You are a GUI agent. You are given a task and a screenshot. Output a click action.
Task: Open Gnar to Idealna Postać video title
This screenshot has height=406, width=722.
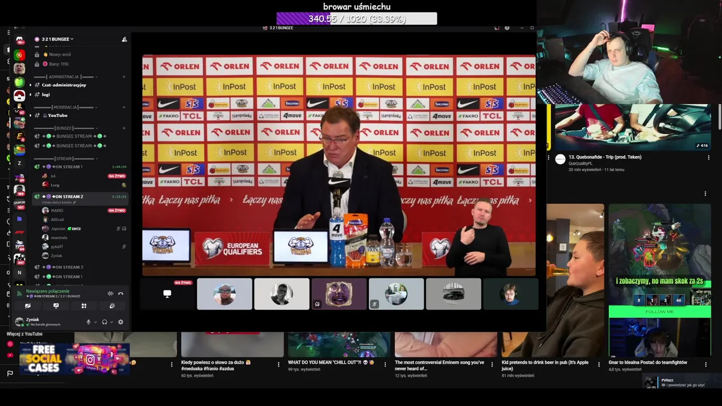(648, 363)
